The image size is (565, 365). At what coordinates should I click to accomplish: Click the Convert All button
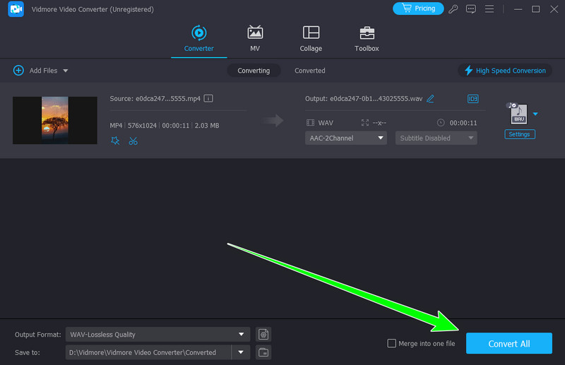pyautogui.click(x=509, y=344)
